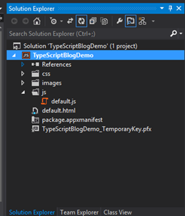Viewport: 185px width, 216px height.
Task: Click Sync with Active Document icon
Action: [70, 21]
